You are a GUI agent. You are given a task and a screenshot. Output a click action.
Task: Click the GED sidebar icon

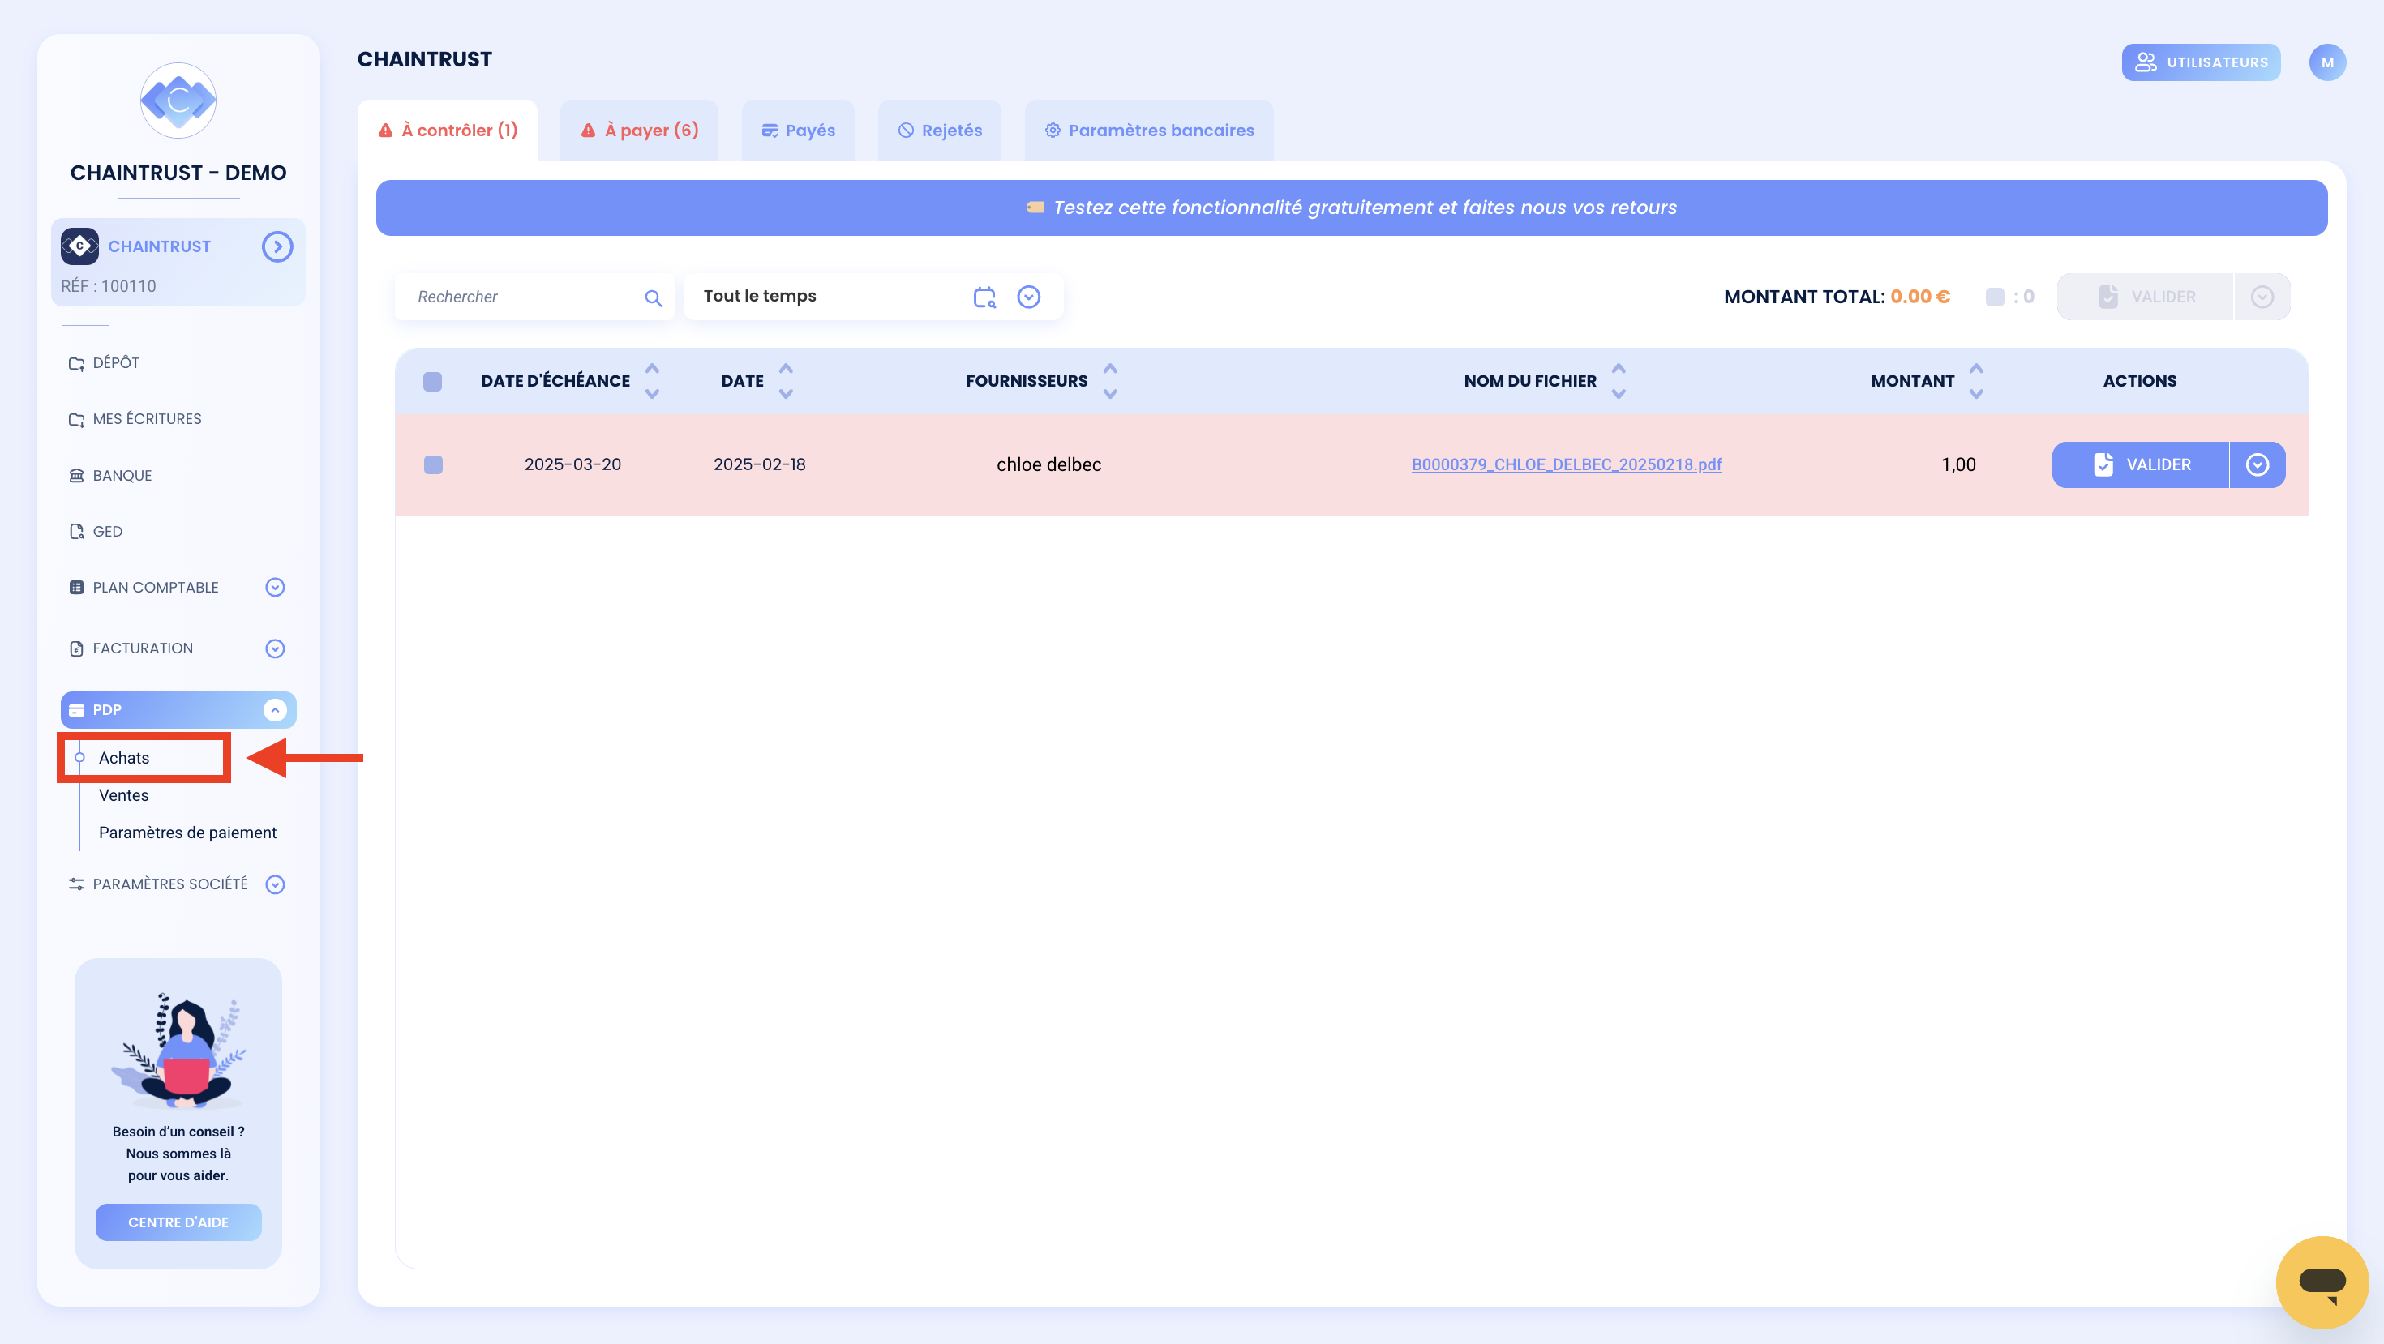pos(77,532)
